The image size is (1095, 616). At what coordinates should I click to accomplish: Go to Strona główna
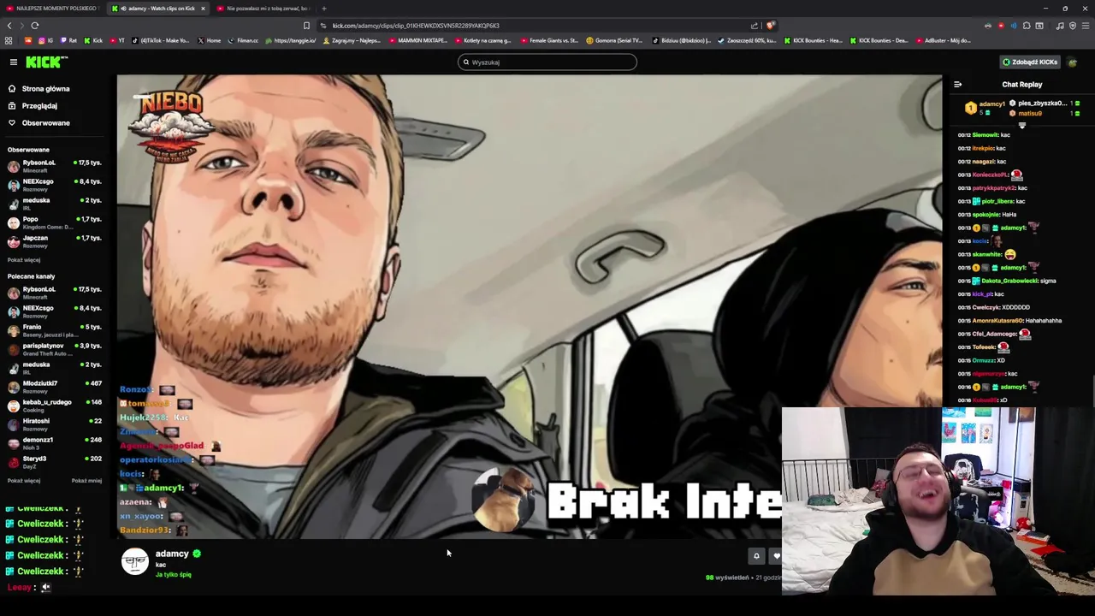[x=45, y=89]
